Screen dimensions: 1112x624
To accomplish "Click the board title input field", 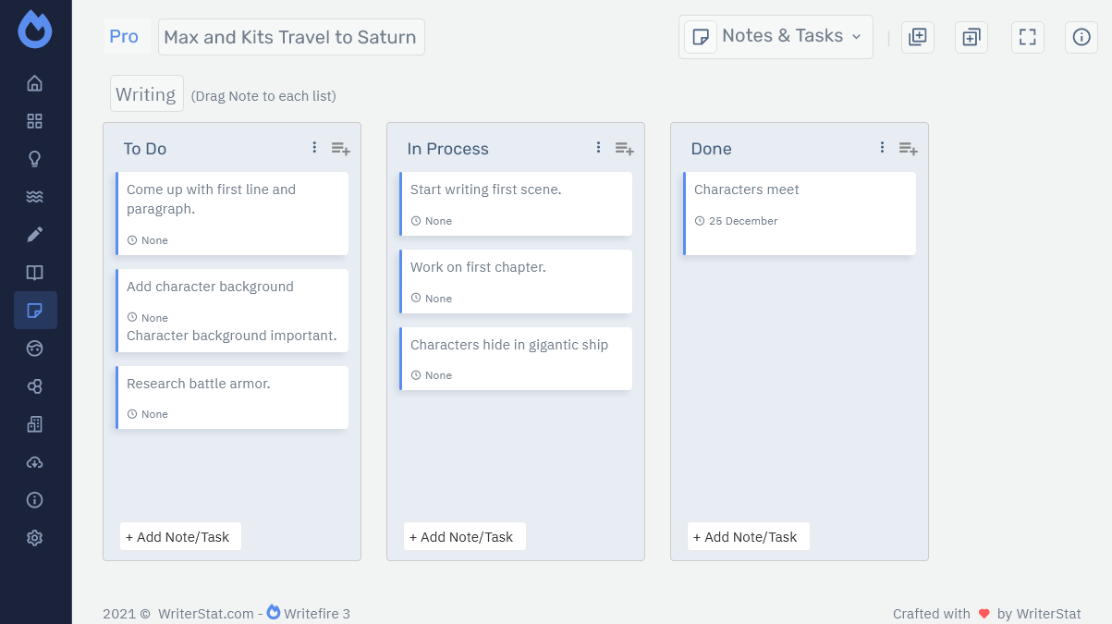I will 291,37.
